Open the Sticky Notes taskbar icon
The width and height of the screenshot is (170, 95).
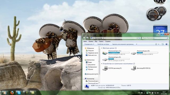33,93
